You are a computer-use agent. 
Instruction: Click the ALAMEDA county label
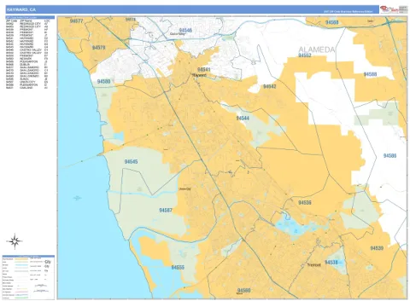pyautogui.click(x=316, y=49)
